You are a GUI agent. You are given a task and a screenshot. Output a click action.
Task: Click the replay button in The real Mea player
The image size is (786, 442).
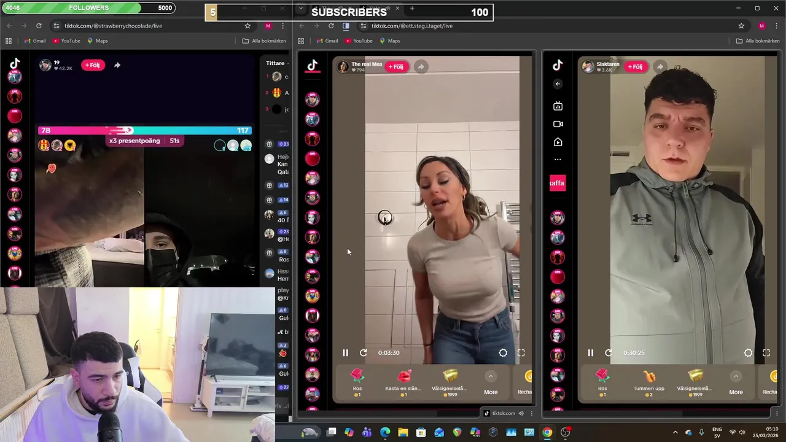click(x=364, y=353)
